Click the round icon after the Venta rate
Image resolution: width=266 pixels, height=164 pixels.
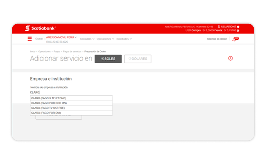tap(238, 31)
